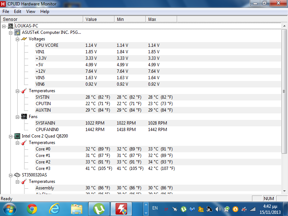Viewport: 288px width, 216px height.
Task: Open Internet Explorer from taskbar
Action: 54,209
